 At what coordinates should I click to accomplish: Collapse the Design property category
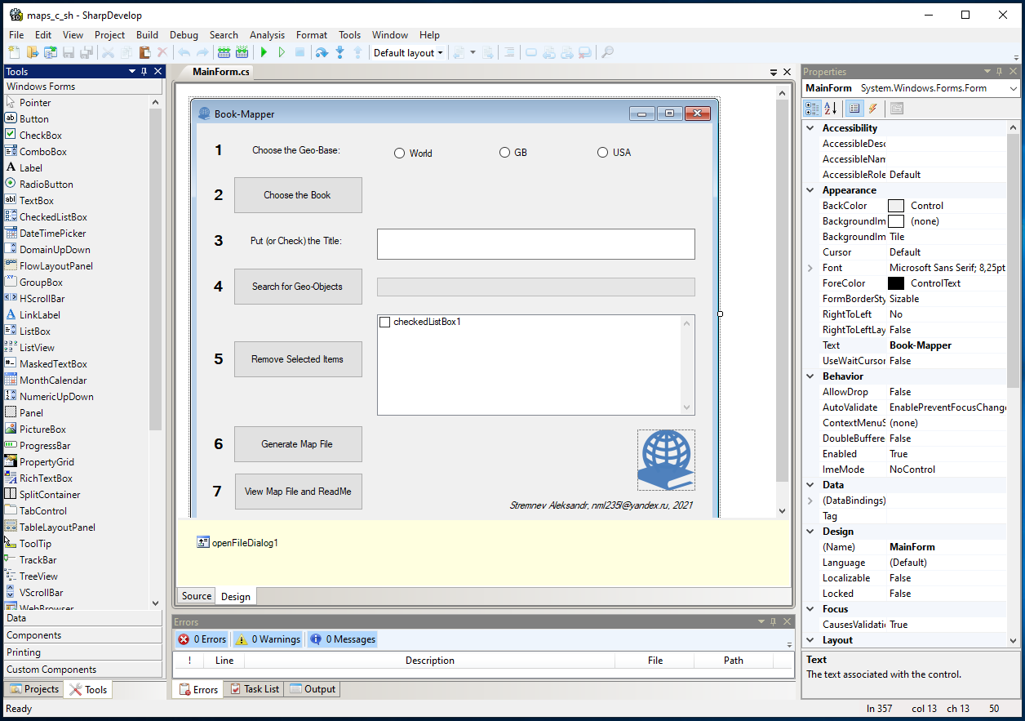(810, 532)
